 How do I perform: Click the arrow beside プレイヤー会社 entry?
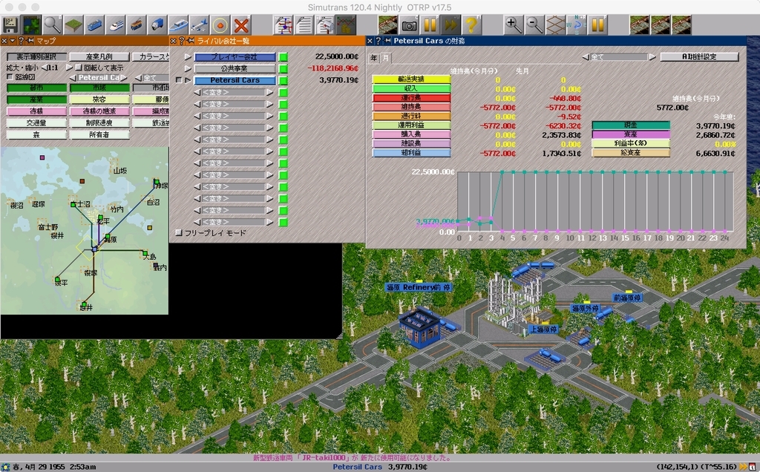189,56
